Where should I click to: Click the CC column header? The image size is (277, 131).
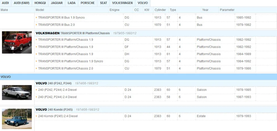[x=136, y=10]
